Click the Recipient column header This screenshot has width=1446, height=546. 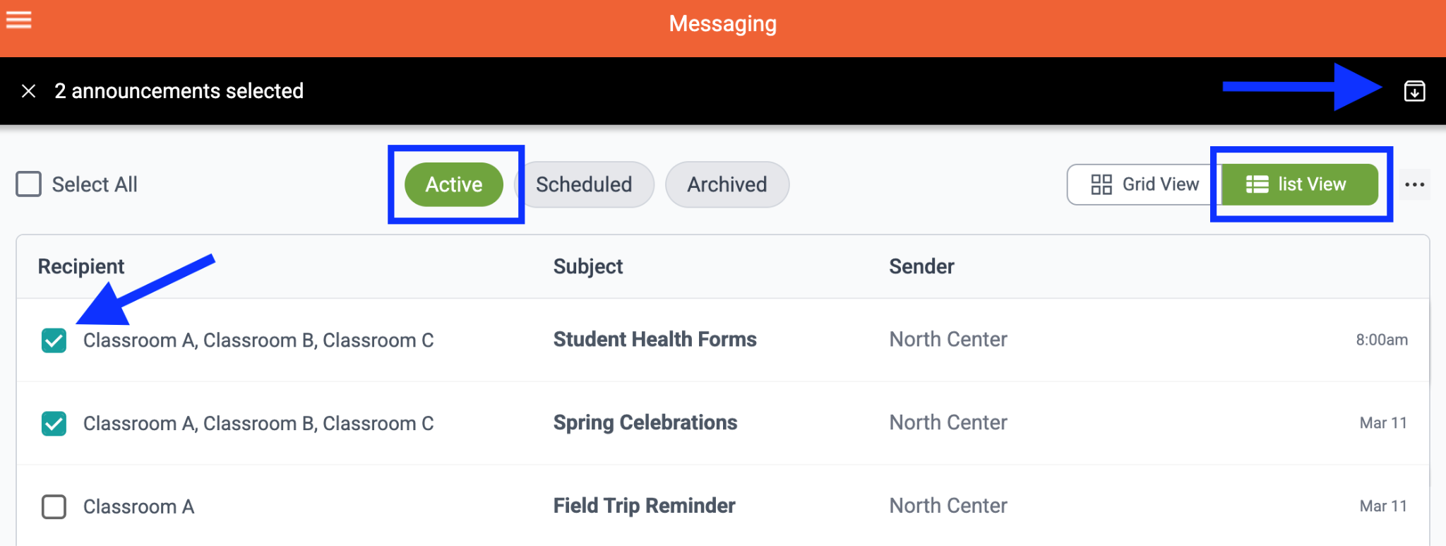[x=81, y=266]
